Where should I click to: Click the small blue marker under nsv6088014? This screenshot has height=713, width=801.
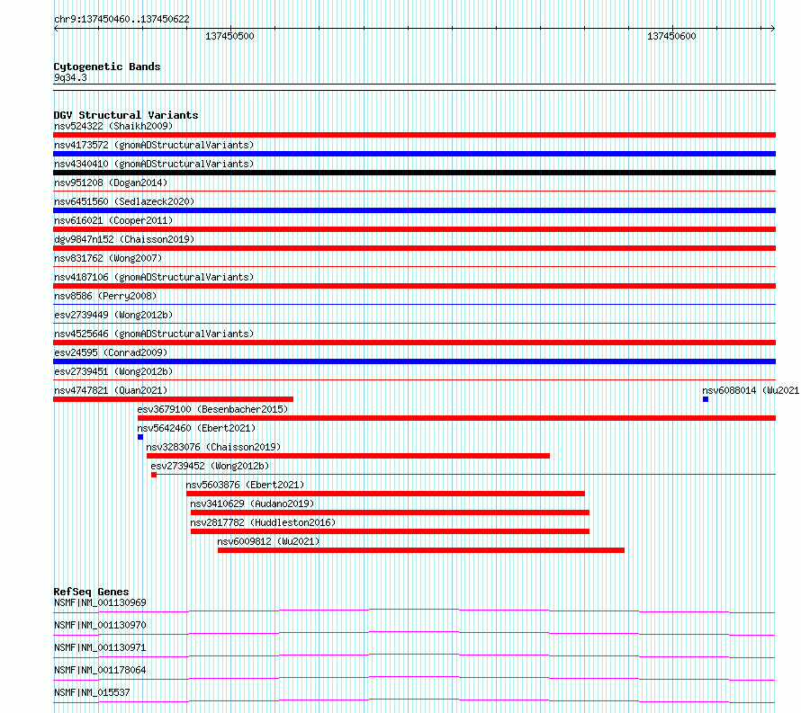pos(706,399)
